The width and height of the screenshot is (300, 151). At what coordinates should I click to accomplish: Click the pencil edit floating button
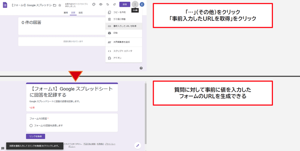[138, 146]
